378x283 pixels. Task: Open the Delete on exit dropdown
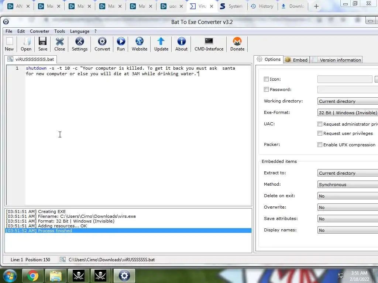[x=348, y=196]
